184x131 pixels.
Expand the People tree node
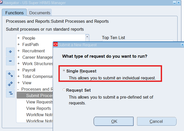tap(19, 38)
